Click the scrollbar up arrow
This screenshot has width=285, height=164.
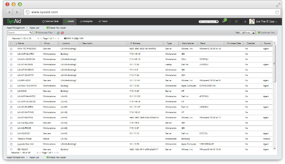pos(275,43)
